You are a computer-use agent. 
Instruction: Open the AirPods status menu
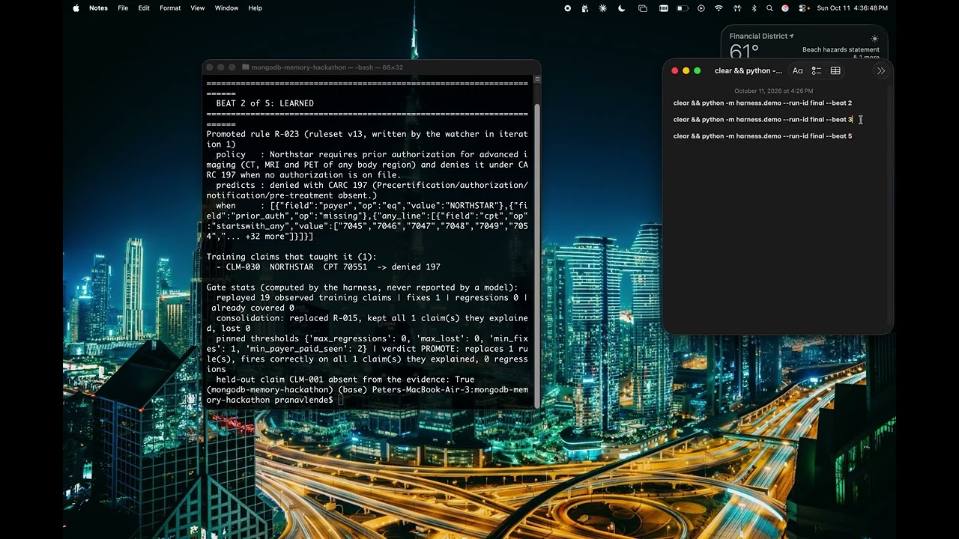[x=737, y=8]
